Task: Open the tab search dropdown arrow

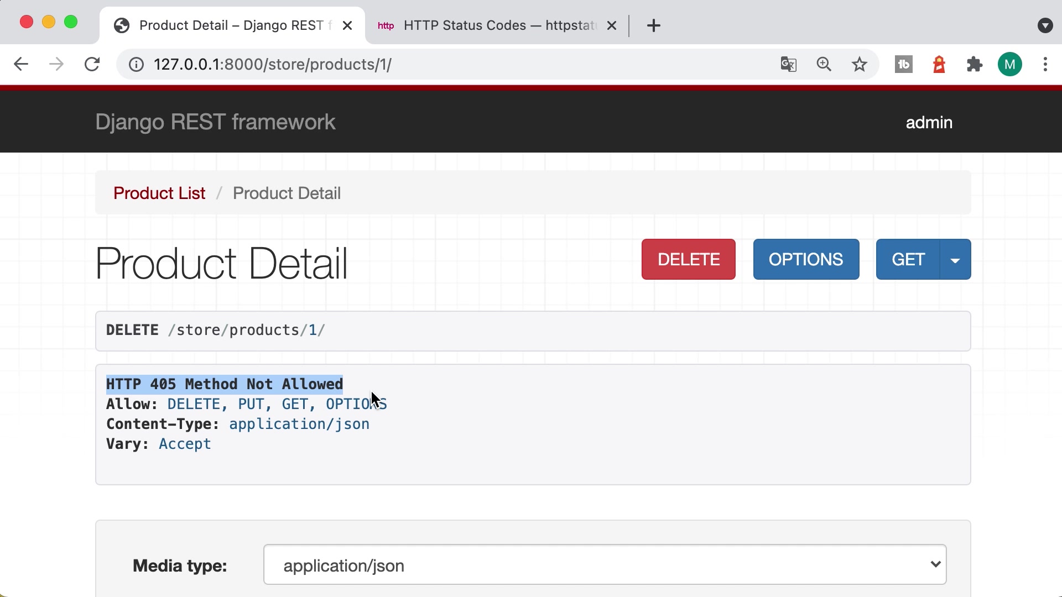Action: [1045, 25]
